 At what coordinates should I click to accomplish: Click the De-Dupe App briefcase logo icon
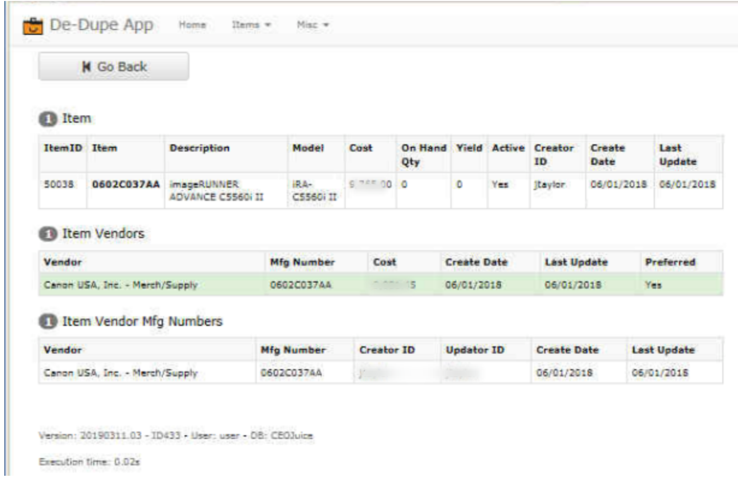[x=34, y=26]
